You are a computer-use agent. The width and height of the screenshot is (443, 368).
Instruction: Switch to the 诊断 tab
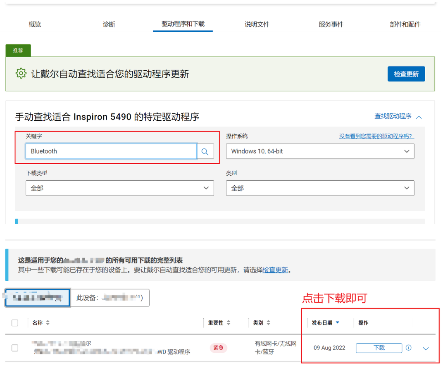pos(109,24)
